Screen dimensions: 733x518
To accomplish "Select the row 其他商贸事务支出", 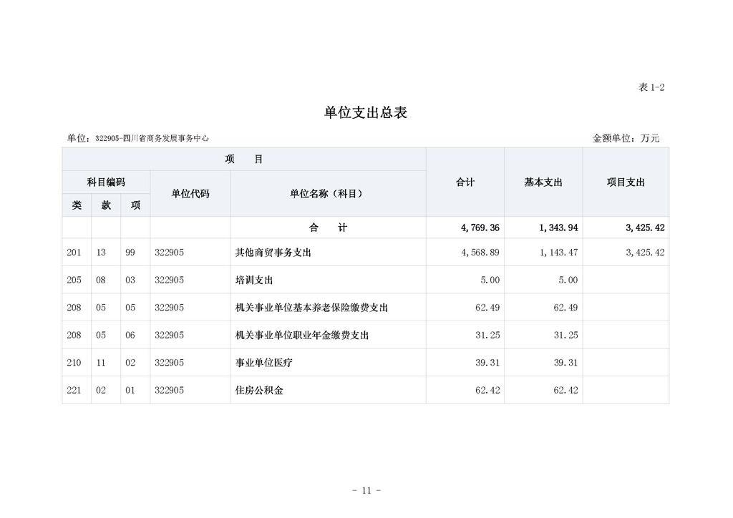I will [x=273, y=252].
